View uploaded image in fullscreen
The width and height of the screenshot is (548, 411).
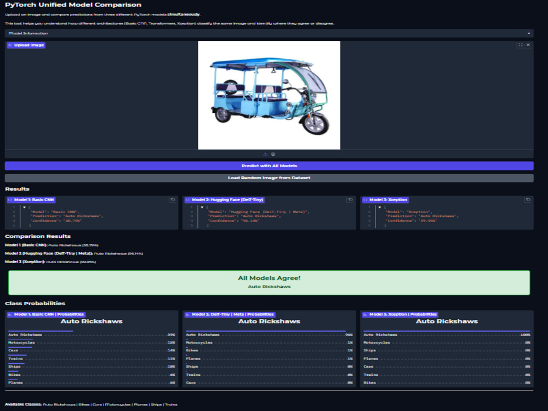521,45
